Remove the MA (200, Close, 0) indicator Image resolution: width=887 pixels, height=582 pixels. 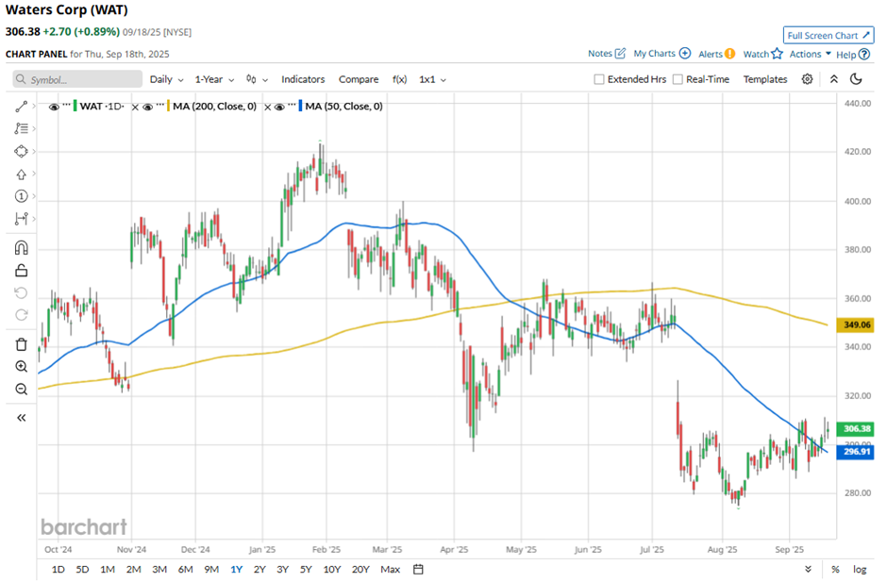coord(135,107)
